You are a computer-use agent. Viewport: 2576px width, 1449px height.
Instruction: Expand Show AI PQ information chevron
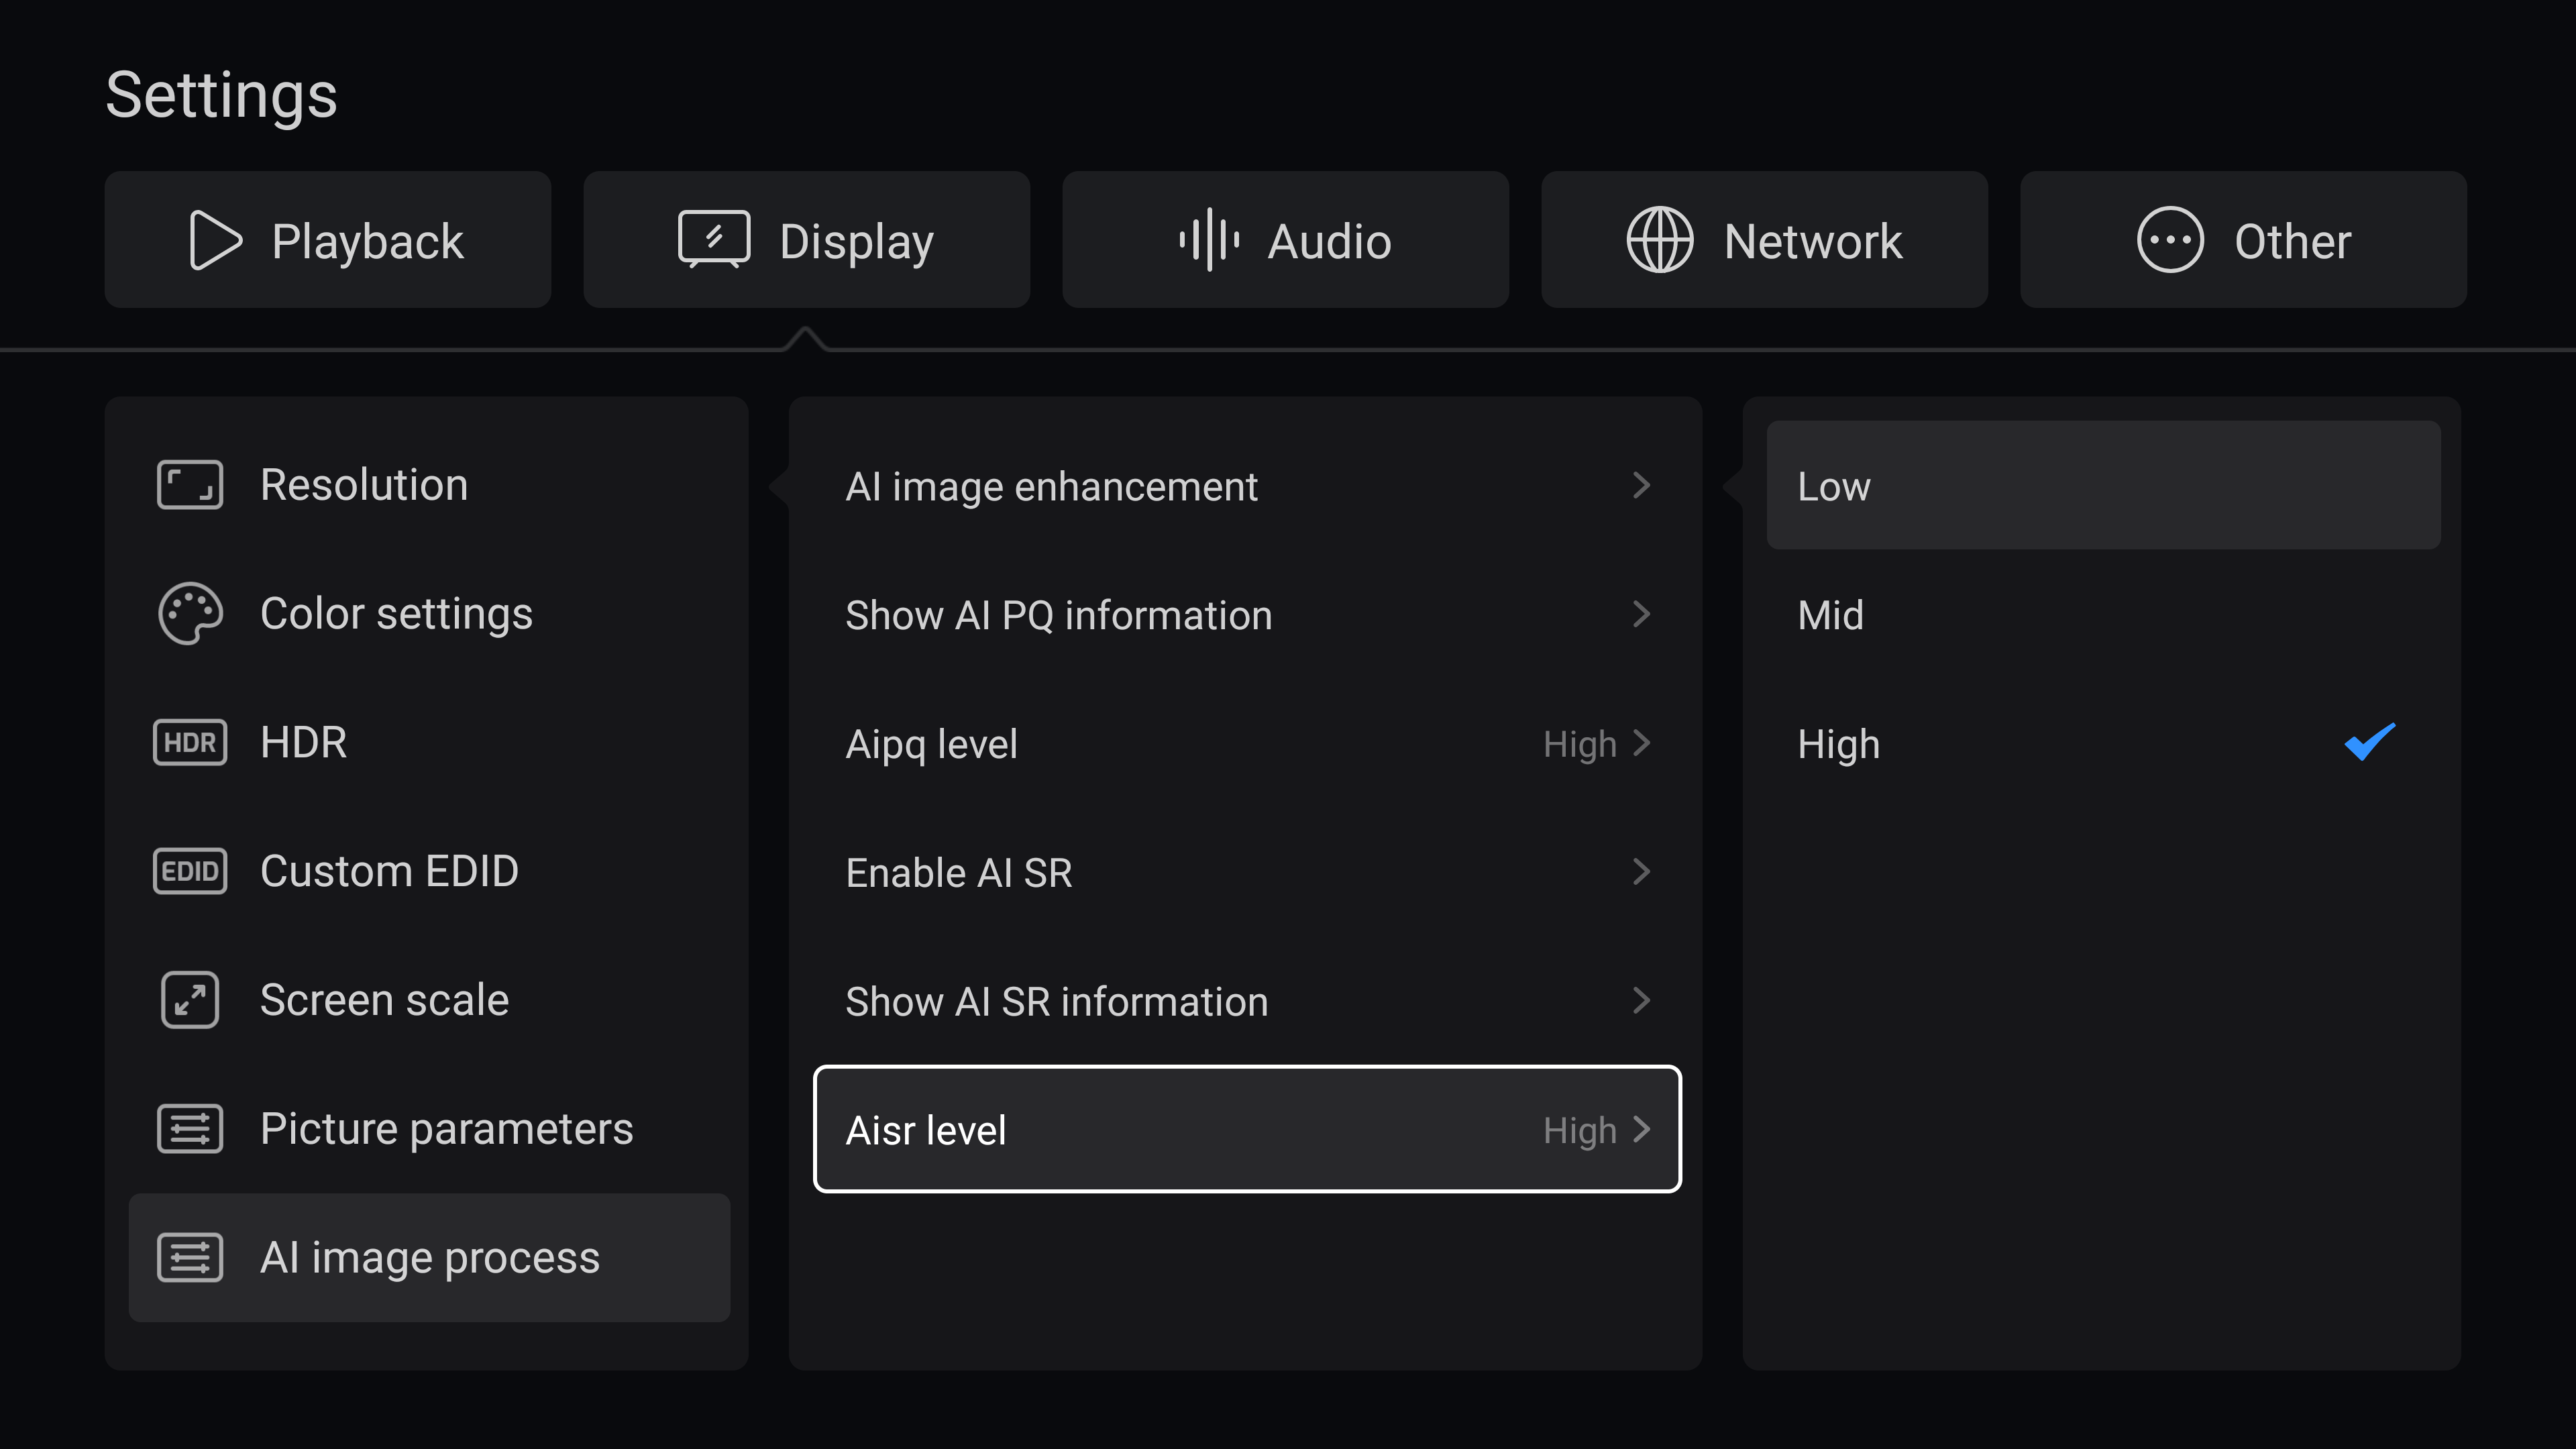tap(1641, 614)
